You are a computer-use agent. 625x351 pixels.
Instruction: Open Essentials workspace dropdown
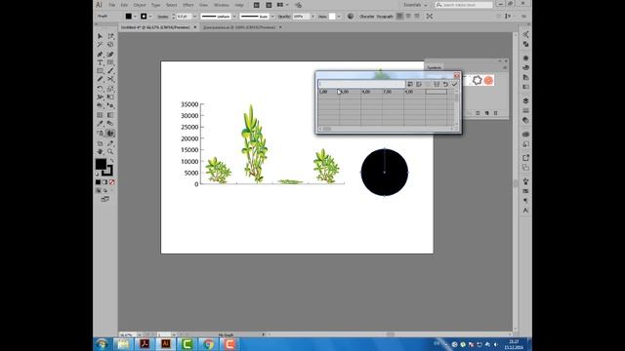pyautogui.click(x=414, y=5)
